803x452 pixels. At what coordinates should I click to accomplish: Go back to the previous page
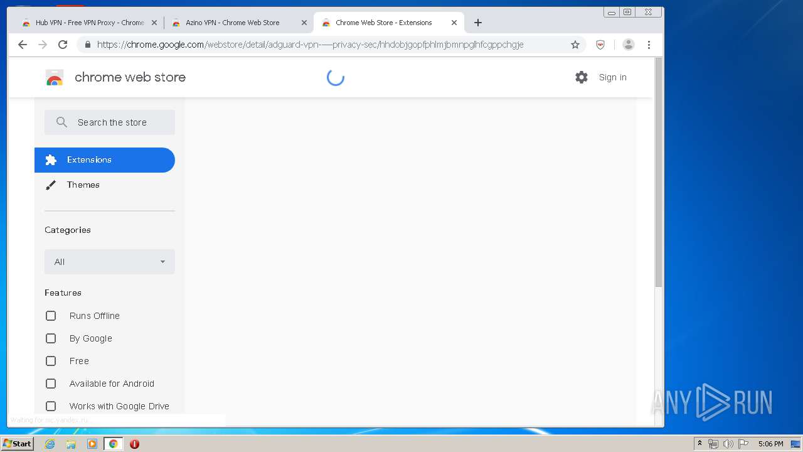pyautogui.click(x=23, y=45)
